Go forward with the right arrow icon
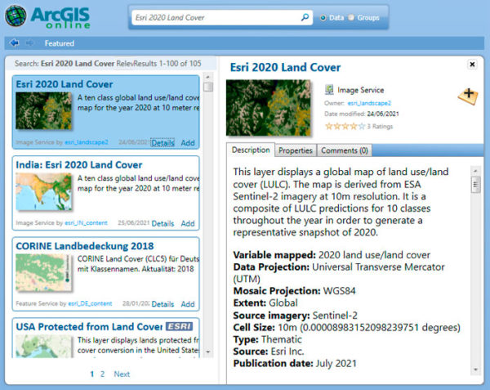Viewport: 490px width, 390px height. (29, 43)
